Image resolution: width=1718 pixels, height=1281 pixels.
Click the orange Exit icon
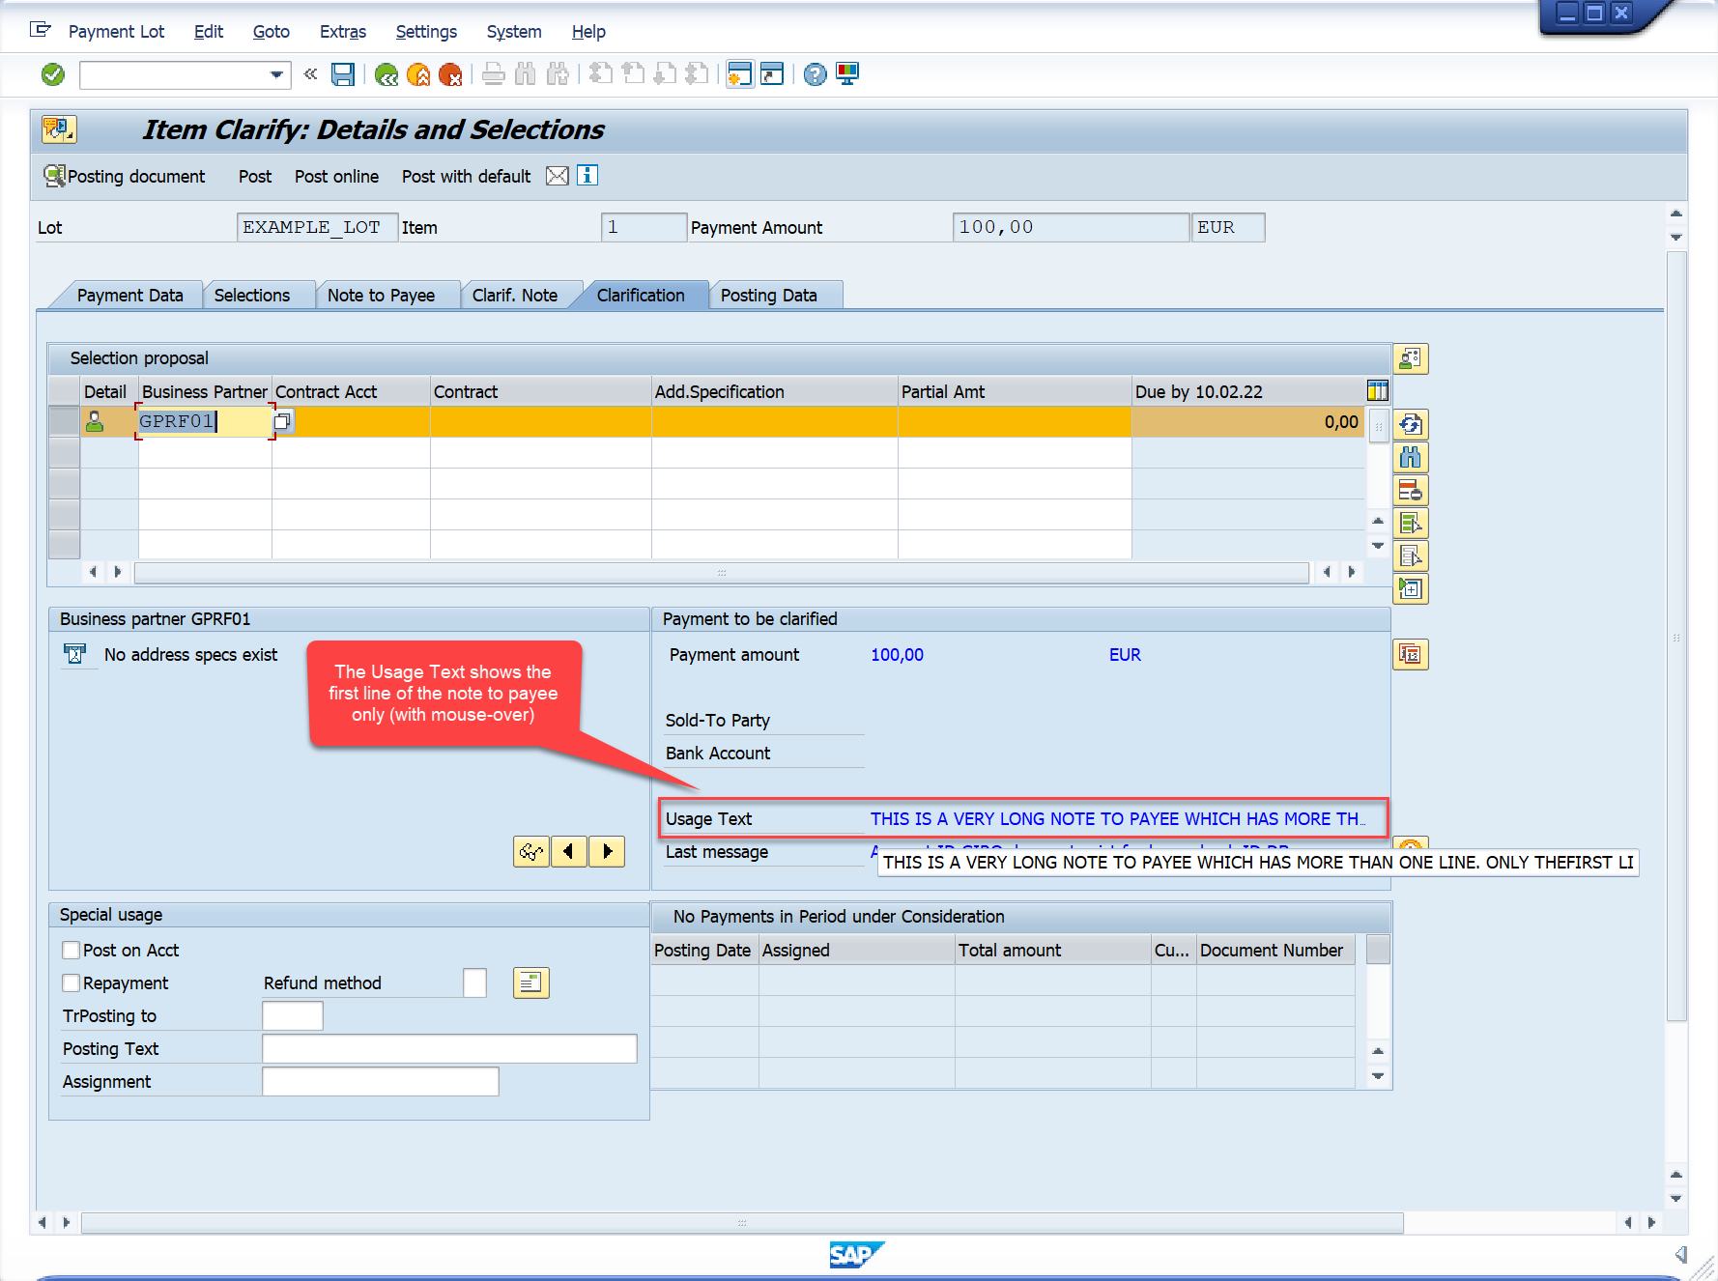[418, 74]
